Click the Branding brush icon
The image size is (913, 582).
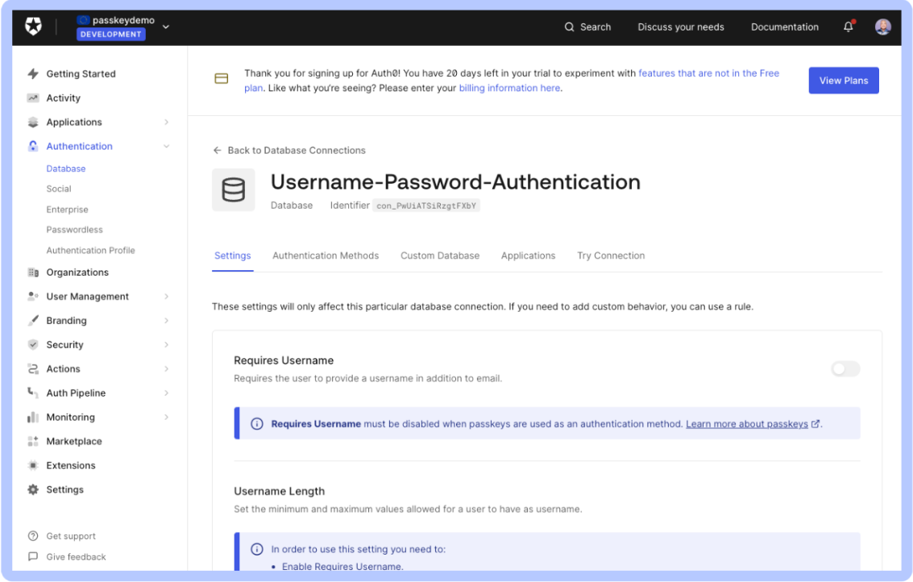click(x=33, y=320)
